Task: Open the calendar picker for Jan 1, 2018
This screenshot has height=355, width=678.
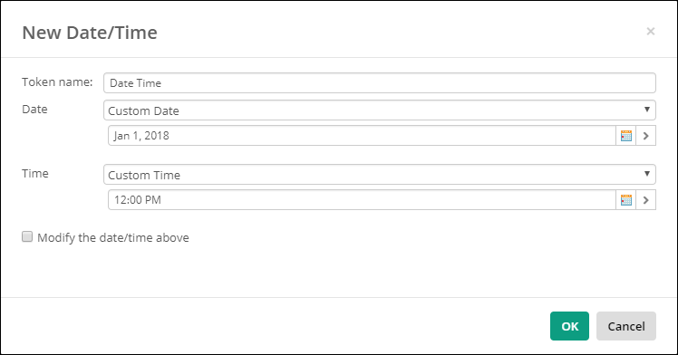Action: [x=625, y=136]
